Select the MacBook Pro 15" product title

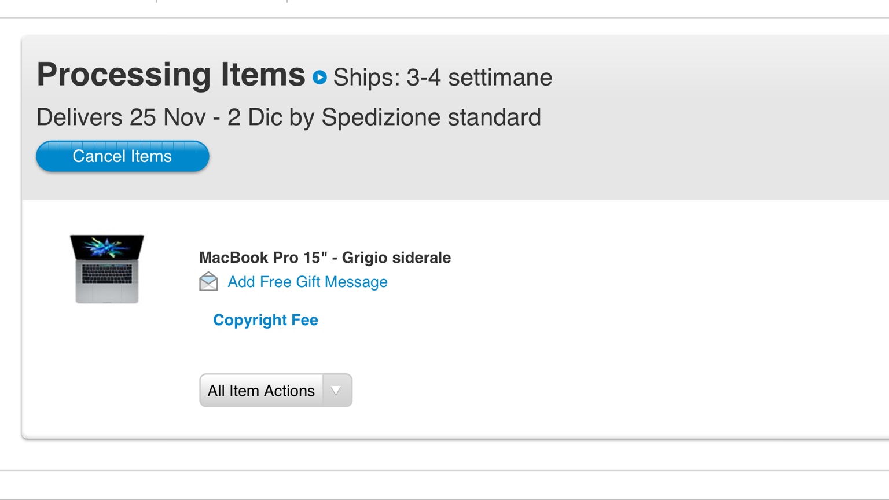(263, 258)
